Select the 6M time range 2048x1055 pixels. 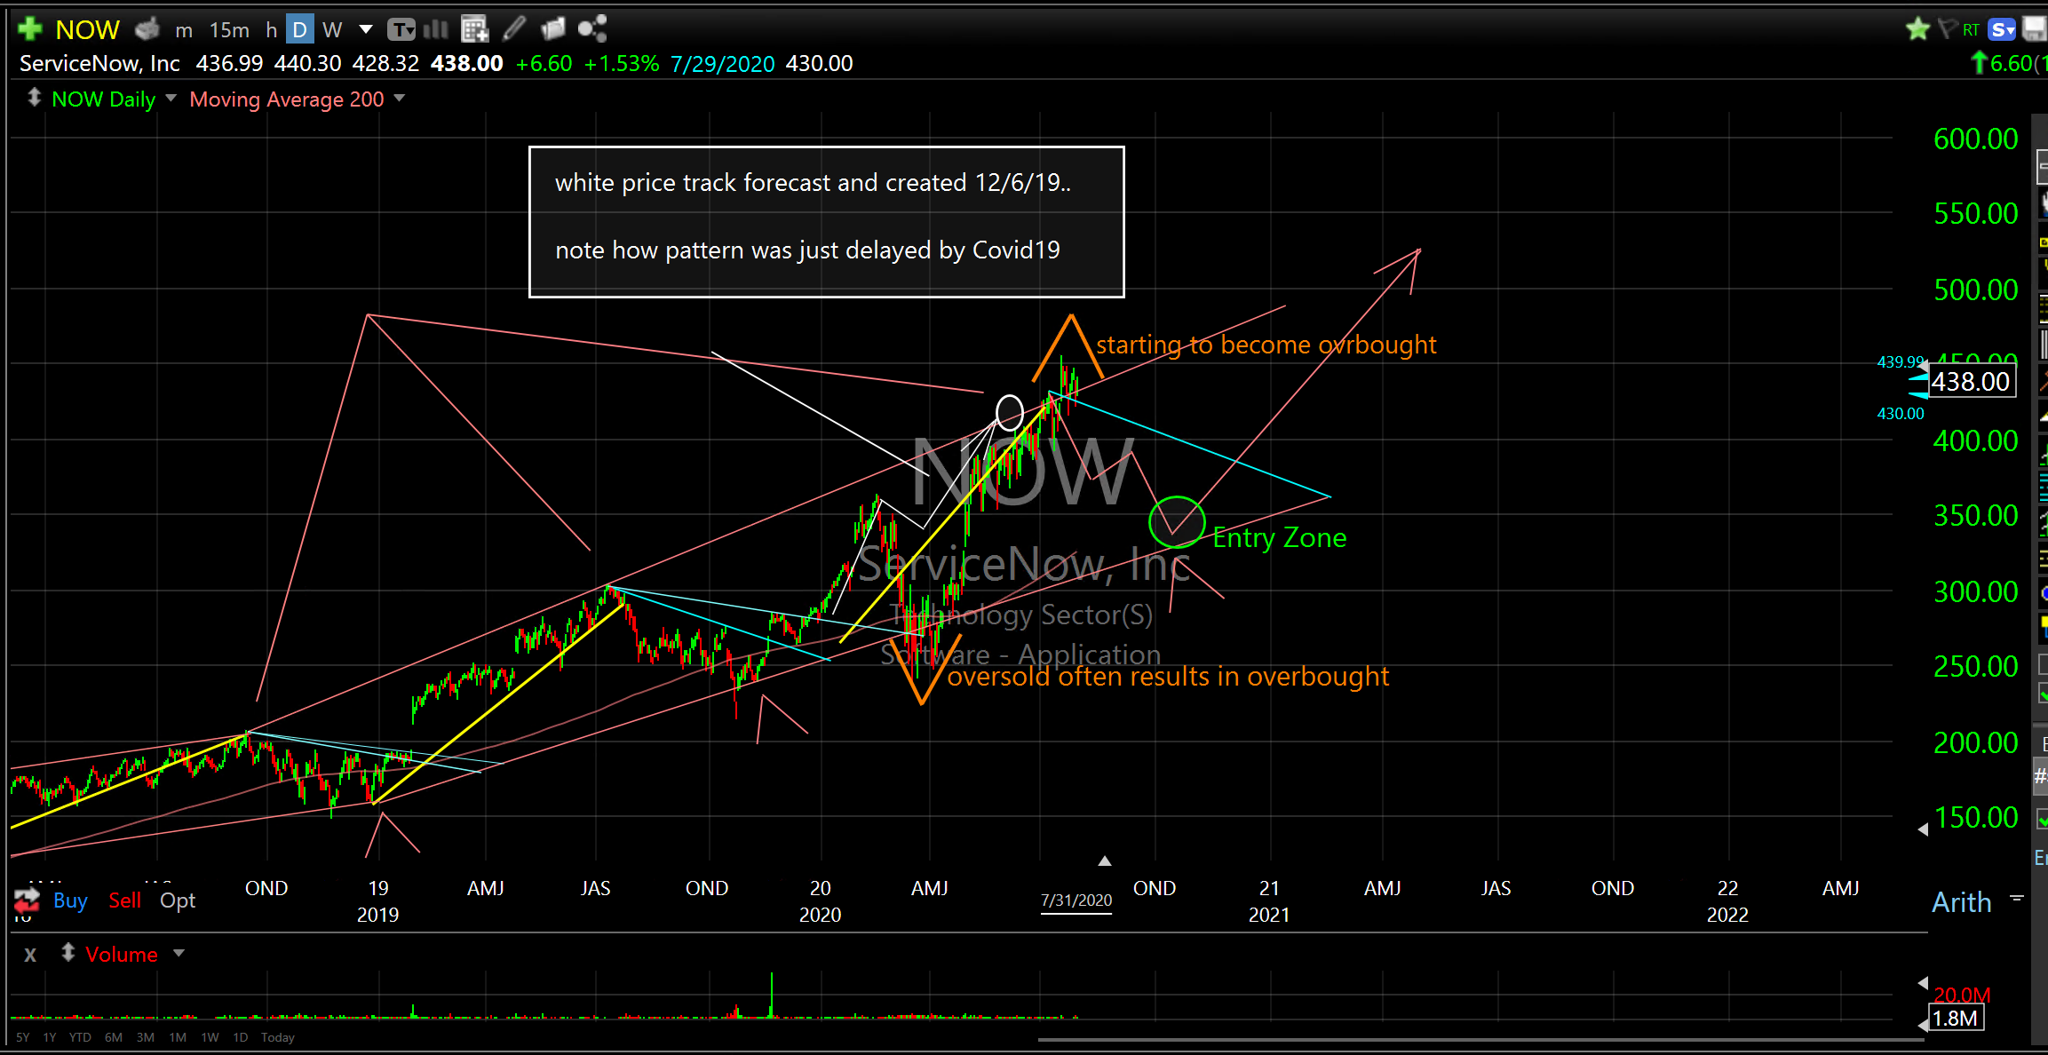pyautogui.click(x=113, y=1037)
